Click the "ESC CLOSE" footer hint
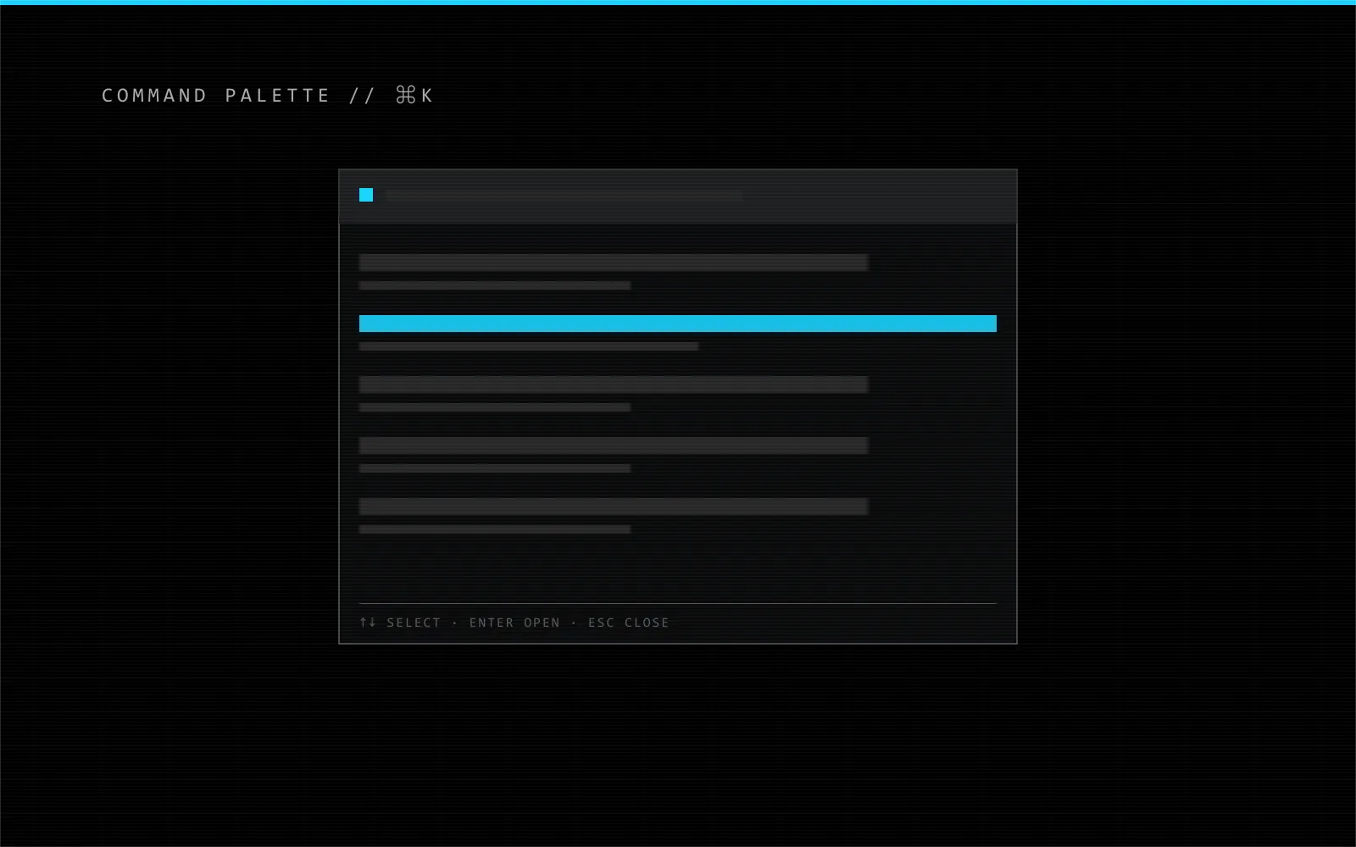 pyautogui.click(x=629, y=623)
